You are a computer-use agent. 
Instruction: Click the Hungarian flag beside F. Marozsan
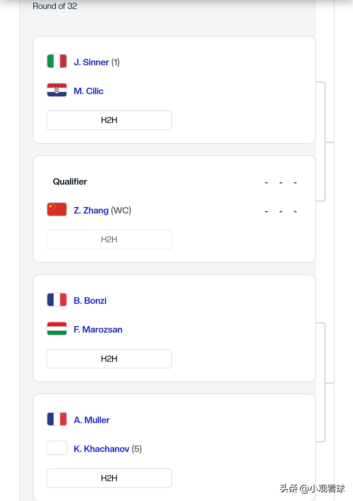[x=57, y=329]
